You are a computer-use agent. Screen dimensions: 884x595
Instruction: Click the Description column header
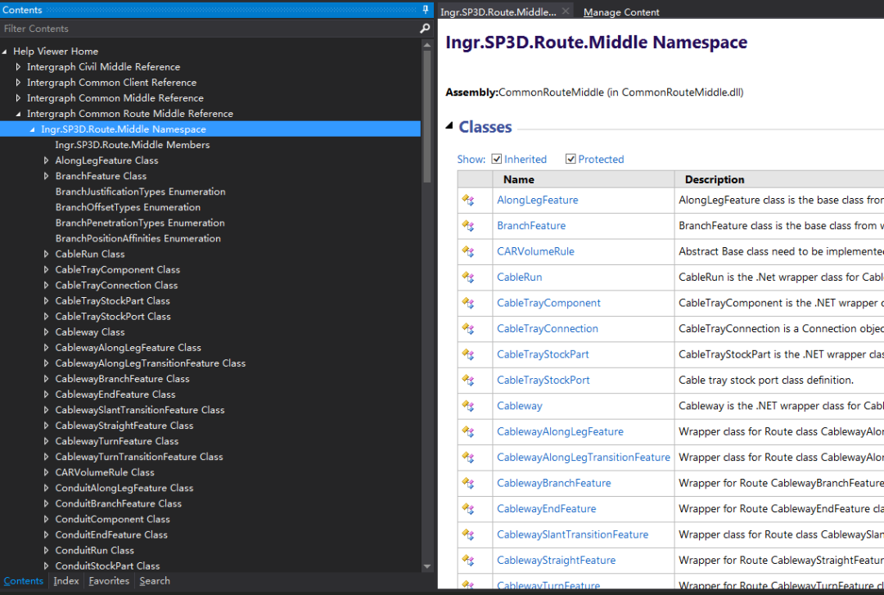779,179
